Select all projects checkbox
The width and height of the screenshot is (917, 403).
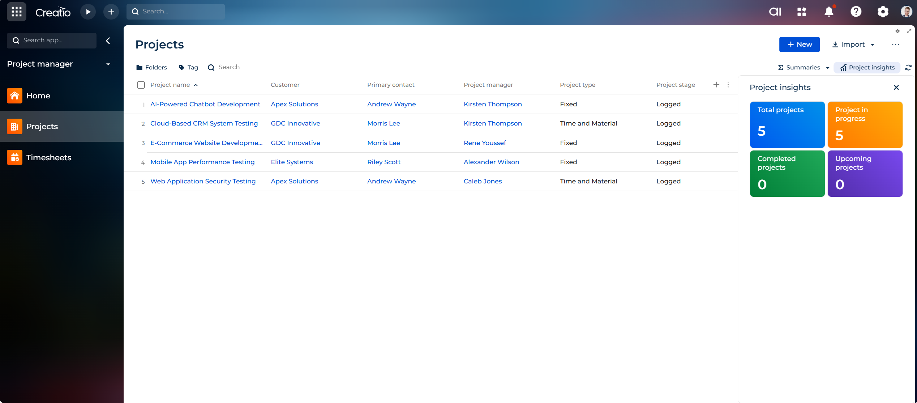141,85
